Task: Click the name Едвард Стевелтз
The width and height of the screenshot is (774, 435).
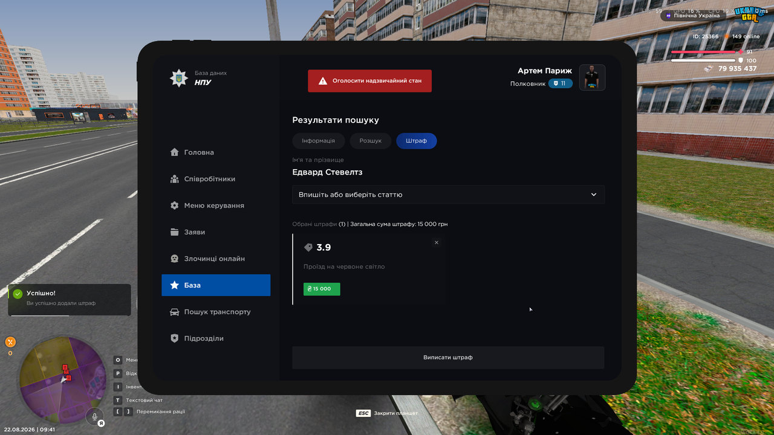Action: coord(327,172)
